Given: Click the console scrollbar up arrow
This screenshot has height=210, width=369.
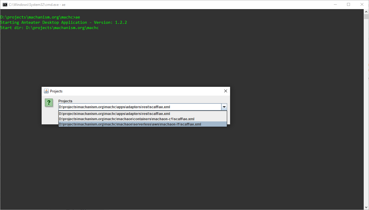Looking at the screenshot, I should (x=366, y=11).
